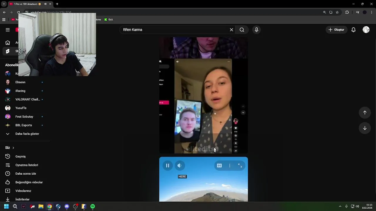Bookmark this page with the star

click(337, 12)
